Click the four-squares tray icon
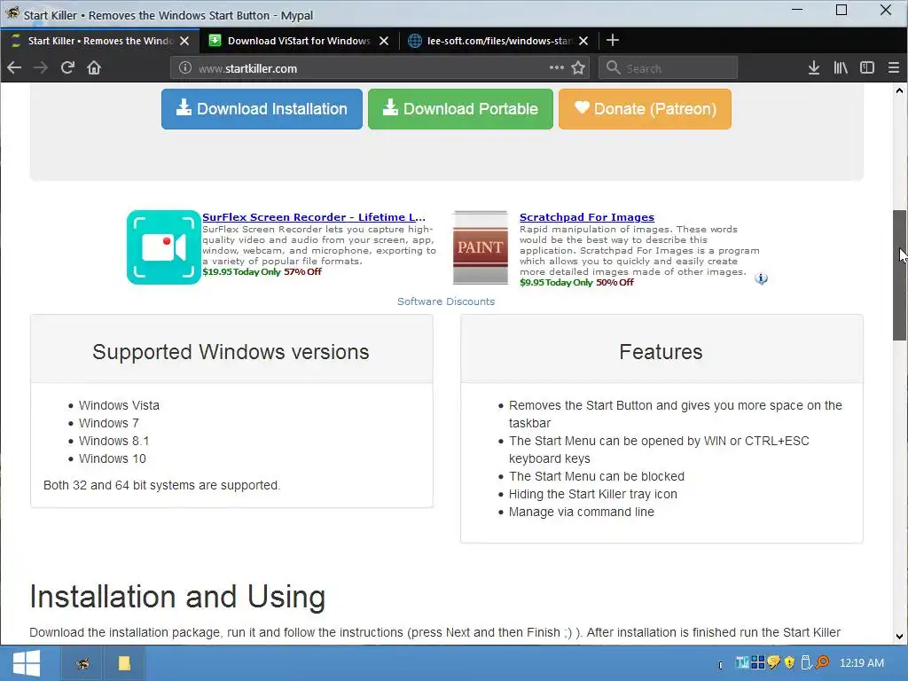 click(758, 662)
